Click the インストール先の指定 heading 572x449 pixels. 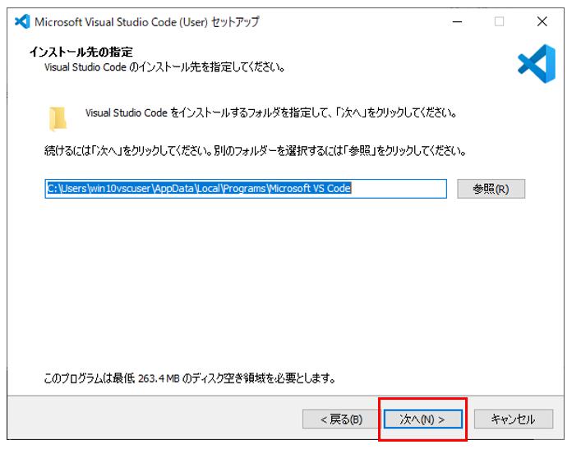(81, 52)
